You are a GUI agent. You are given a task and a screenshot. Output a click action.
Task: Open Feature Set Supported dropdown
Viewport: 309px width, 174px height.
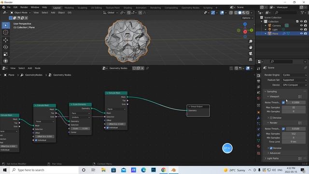(295, 80)
